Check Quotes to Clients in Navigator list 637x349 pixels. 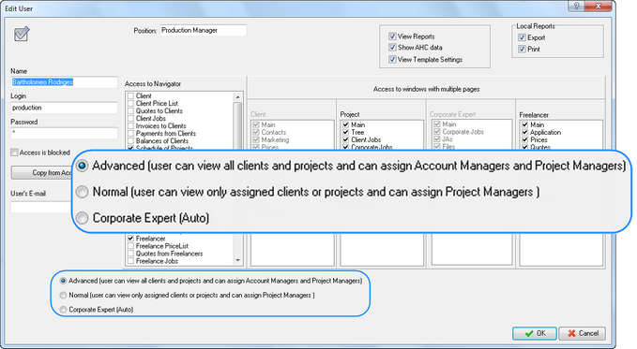coord(130,111)
